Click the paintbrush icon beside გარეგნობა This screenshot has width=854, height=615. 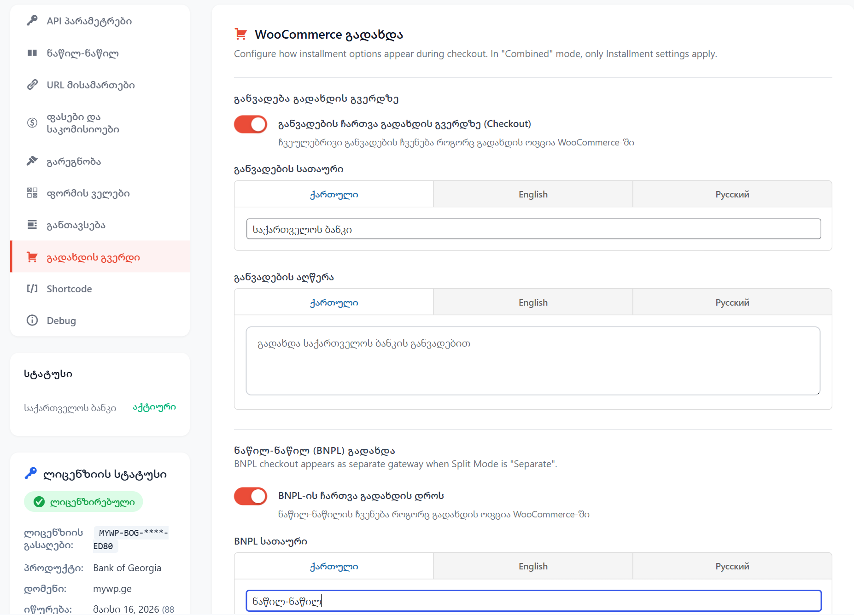pos(32,161)
